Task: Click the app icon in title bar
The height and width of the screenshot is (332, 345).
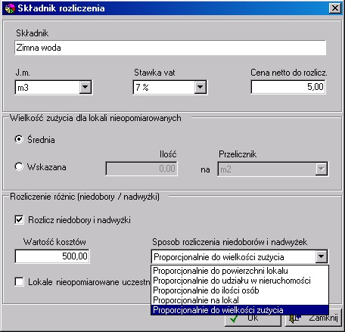Action: coord(10,8)
